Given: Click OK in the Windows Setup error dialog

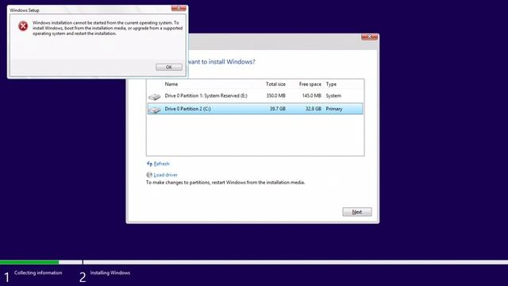Looking at the screenshot, I should coord(169,67).
